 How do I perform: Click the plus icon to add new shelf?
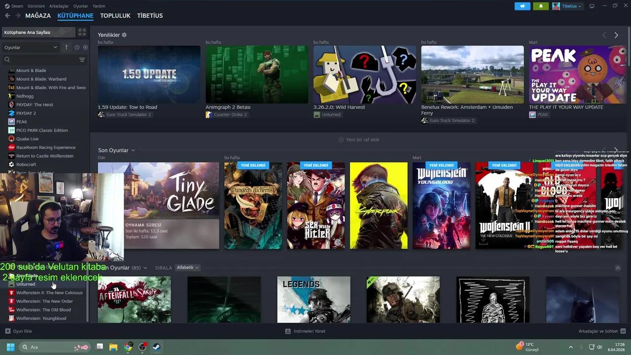point(341,140)
